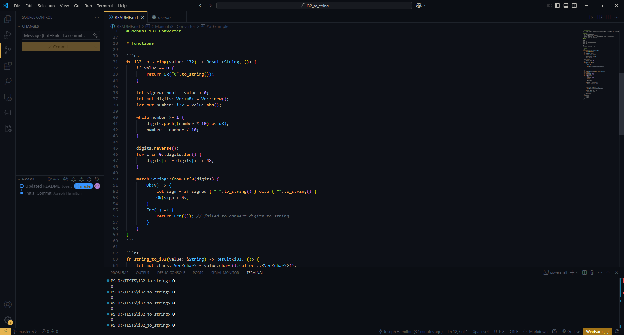624x335 pixels.
Task: Collapse the GRAPH section
Action: click(x=19, y=179)
